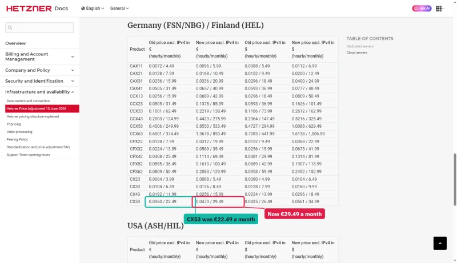Screen dimensions: 457x263
Task: Open the Hetzner Docs logo home link
Action: point(37,9)
